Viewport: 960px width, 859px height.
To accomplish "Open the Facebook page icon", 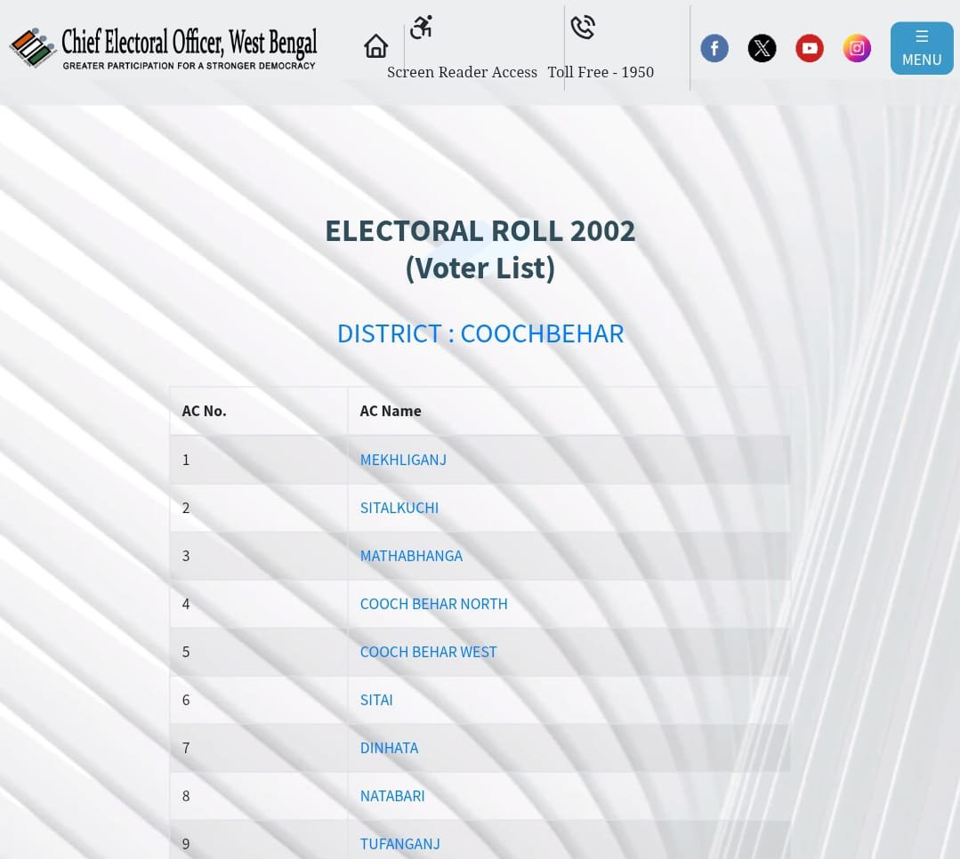I will pos(714,48).
